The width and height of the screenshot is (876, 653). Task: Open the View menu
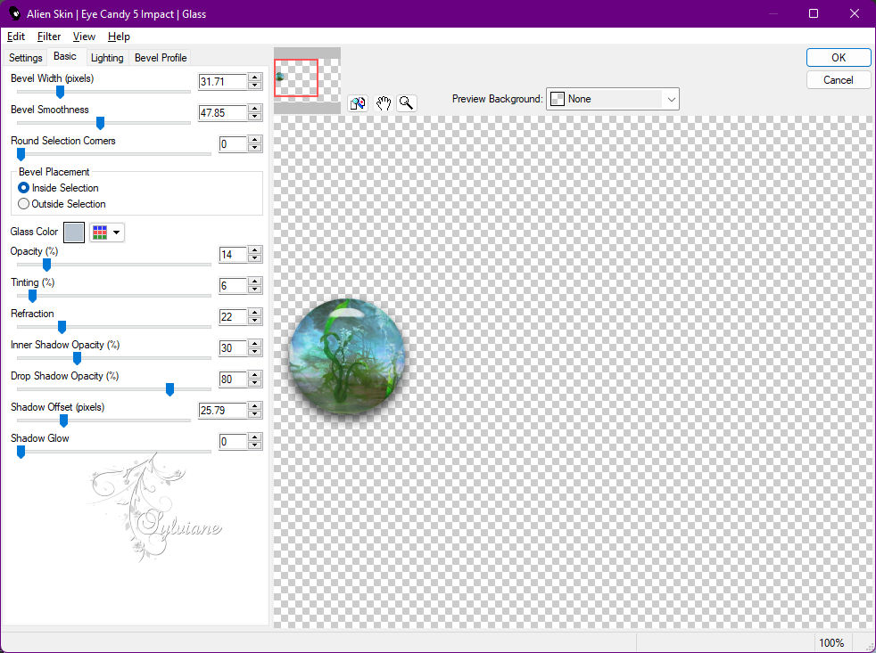tap(84, 37)
